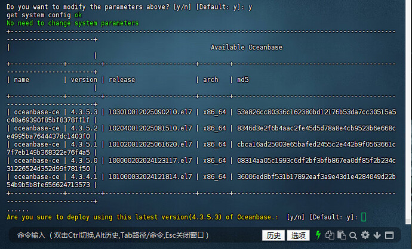Click the green terminal cursor block
The image size is (412, 249).
pos(364,217)
